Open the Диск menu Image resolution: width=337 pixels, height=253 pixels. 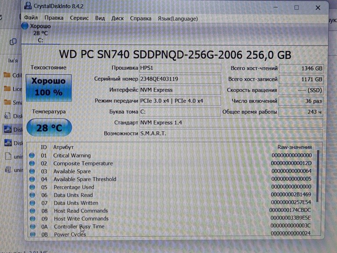tap(117, 18)
